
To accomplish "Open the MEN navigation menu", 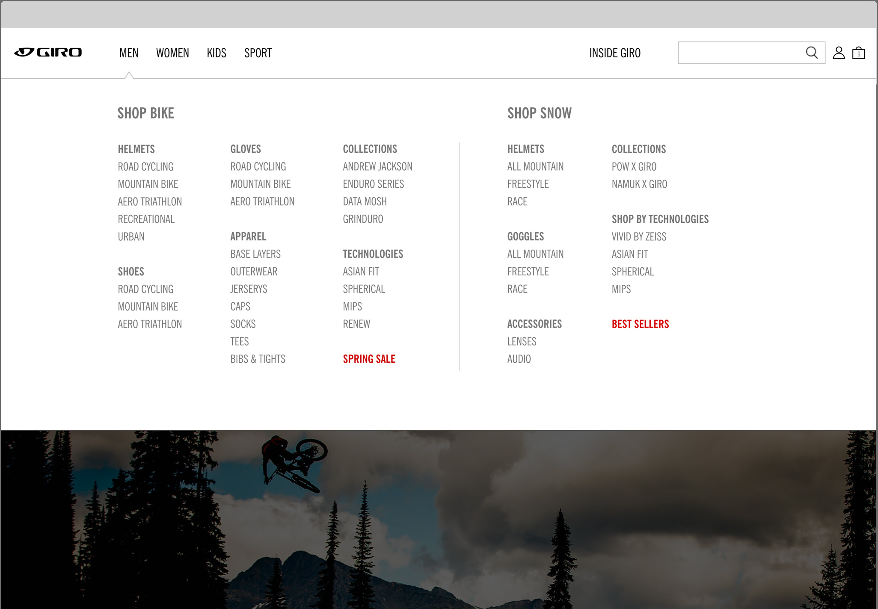I will [x=129, y=53].
